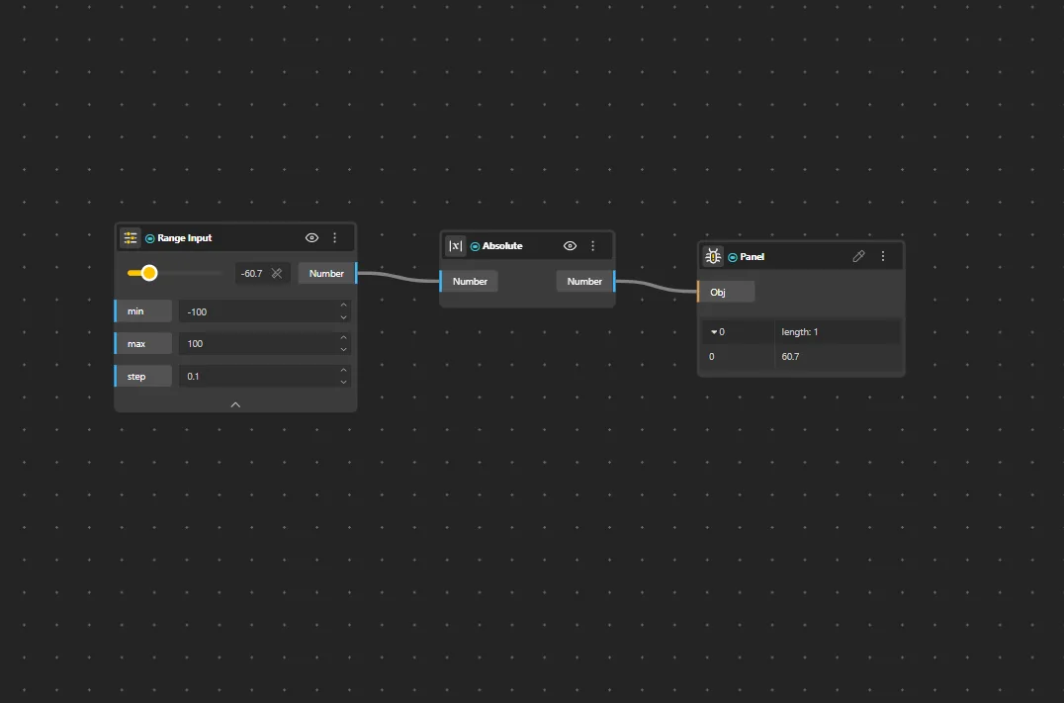Click the Range Input Number output port
This screenshot has width=1064, height=703.
(x=327, y=274)
